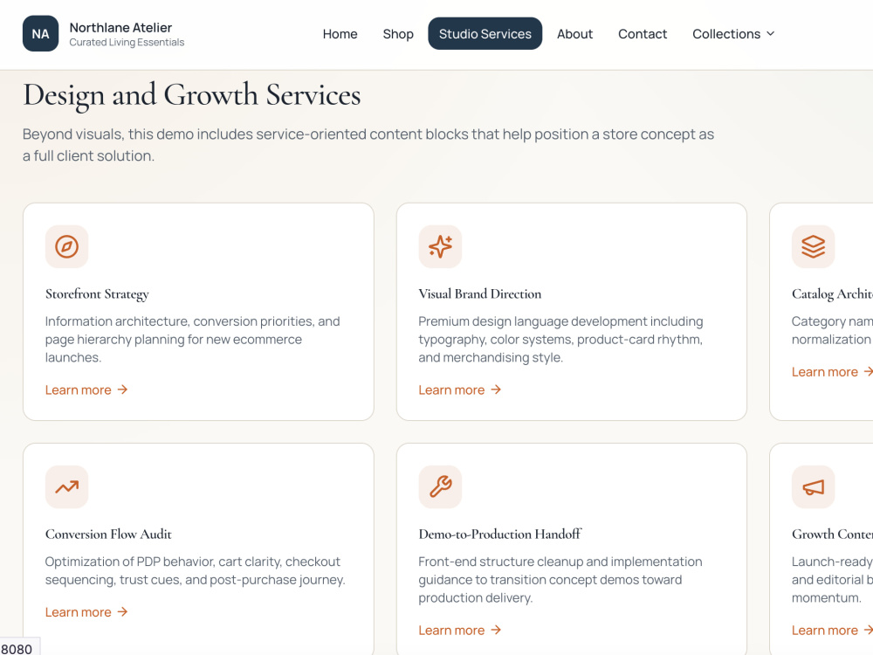Click the Storefront Strategy compass icon

click(x=67, y=247)
